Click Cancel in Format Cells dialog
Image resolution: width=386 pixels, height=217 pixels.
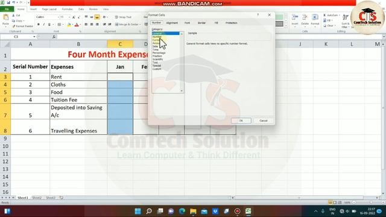[264, 121]
